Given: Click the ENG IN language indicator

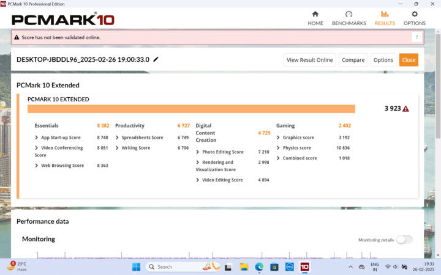Looking at the screenshot, I should (x=375, y=267).
